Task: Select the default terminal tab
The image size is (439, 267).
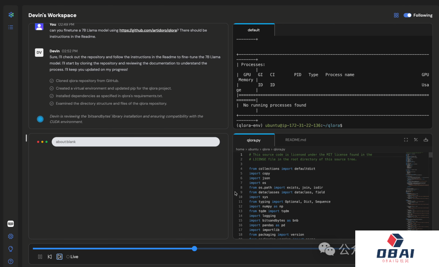Action: [x=254, y=30]
